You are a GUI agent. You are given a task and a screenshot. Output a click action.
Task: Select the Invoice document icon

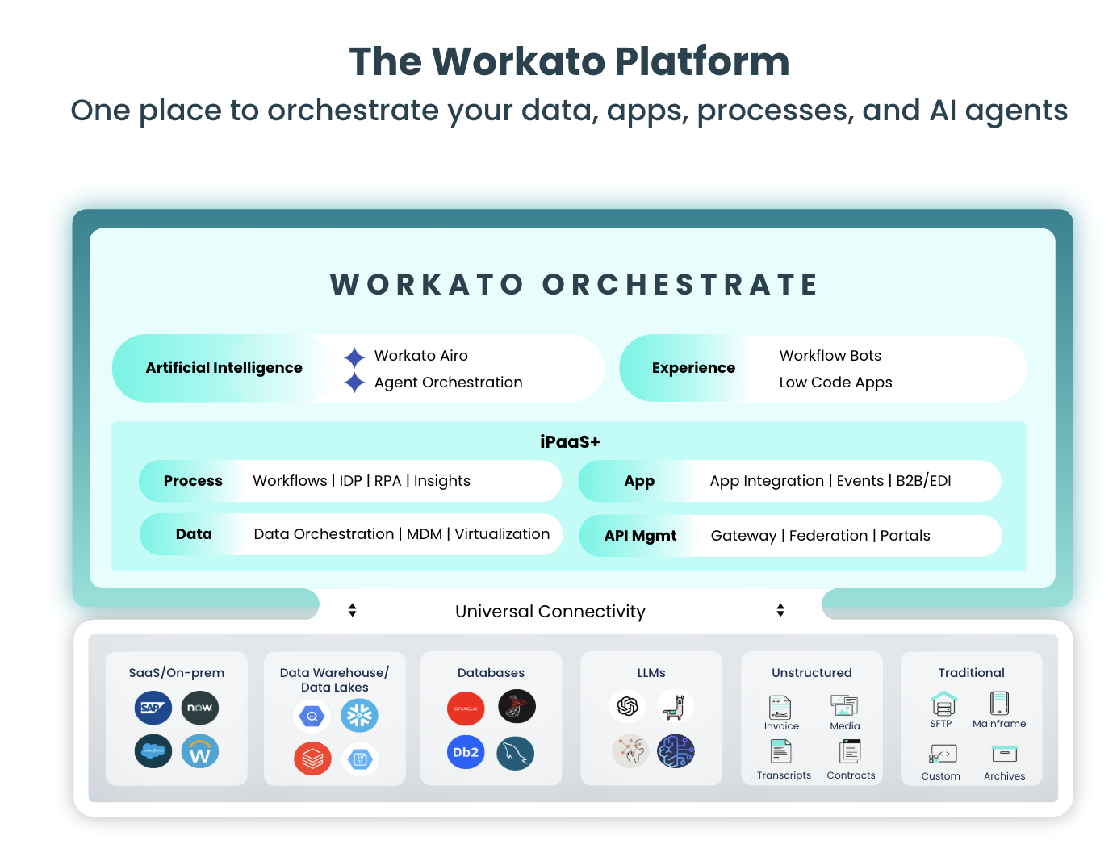tap(780, 708)
